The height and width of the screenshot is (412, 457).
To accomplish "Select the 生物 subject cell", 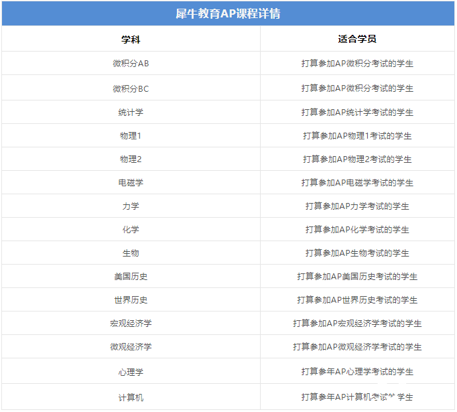I will pyautogui.click(x=131, y=253).
